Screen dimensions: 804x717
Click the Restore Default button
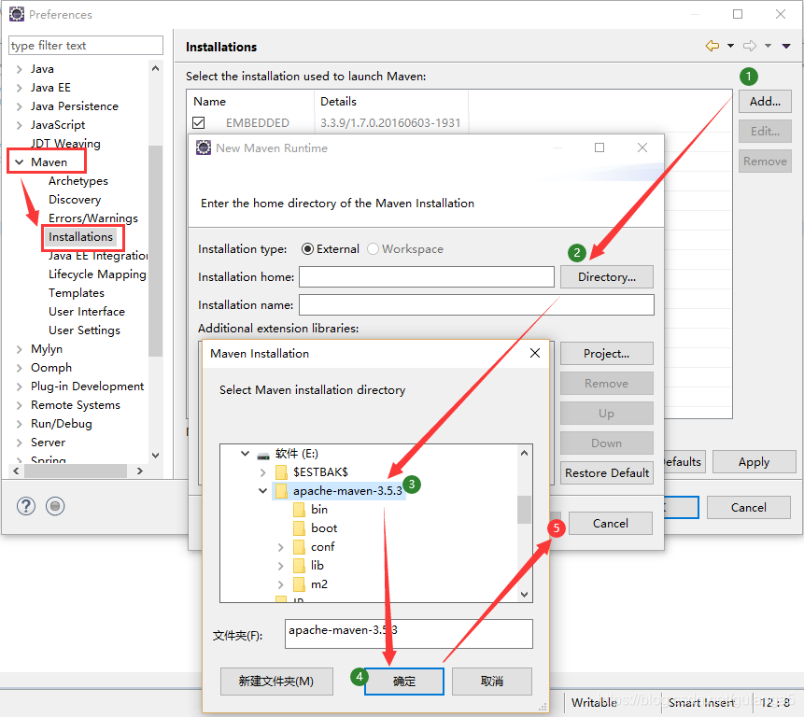click(x=607, y=473)
